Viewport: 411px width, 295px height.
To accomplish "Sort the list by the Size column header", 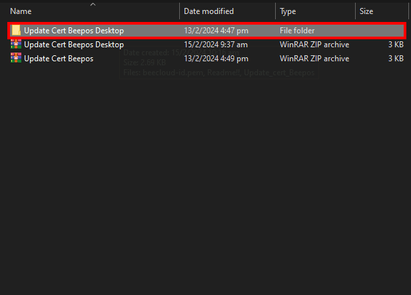I will (366, 11).
